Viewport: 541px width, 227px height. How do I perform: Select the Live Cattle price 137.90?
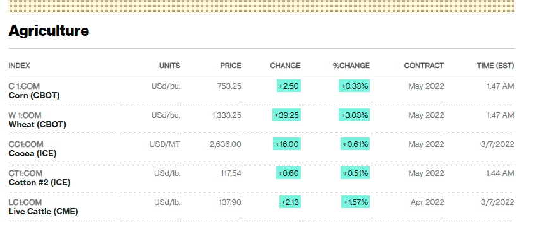[x=230, y=202]
